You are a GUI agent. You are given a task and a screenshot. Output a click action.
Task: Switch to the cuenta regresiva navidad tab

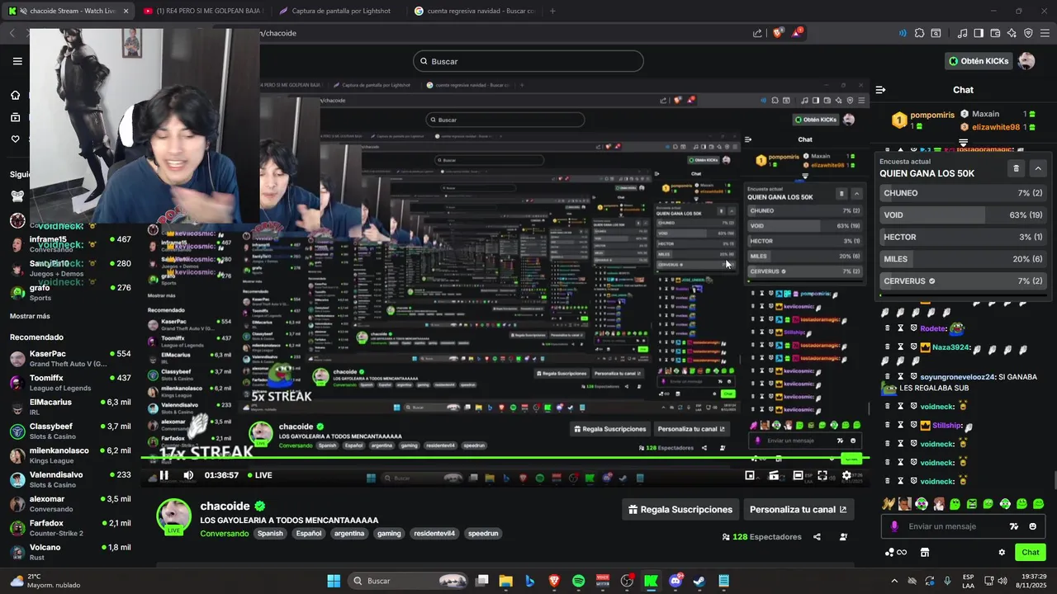[x=475, y=11]
